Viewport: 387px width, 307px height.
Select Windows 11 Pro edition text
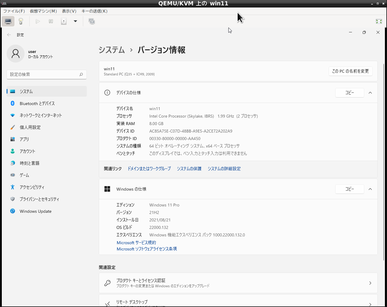point(164,205)
